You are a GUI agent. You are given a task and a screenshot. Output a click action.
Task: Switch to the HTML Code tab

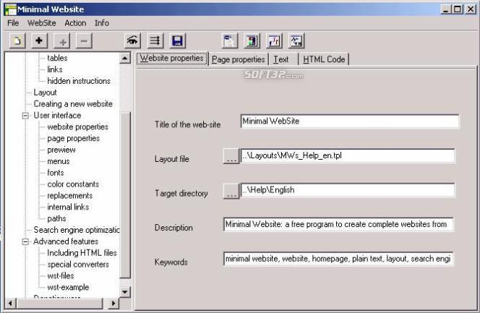tap(324, 59)
